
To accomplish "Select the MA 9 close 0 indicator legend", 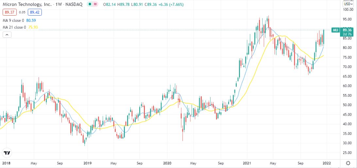I will pos(13,21).
